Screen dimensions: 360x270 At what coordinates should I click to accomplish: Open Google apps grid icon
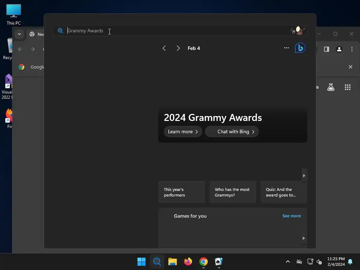[x=348, y=87]
